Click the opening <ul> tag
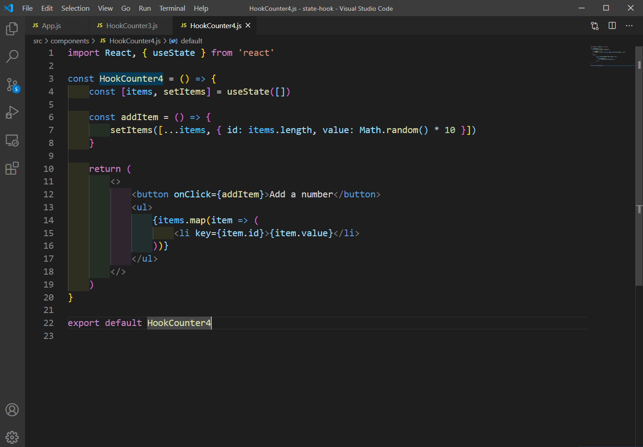Viewport: 643px width, 447px height. point(142,207)
